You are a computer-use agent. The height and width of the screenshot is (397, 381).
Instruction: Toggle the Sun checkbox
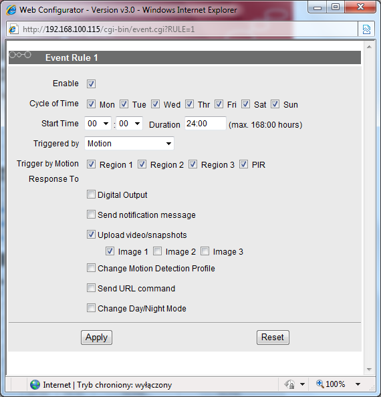[275, 104]
